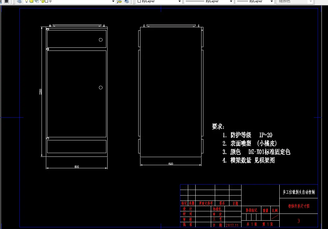Click the 阶段标记 title block cell
328x229 pixels.
251,210
